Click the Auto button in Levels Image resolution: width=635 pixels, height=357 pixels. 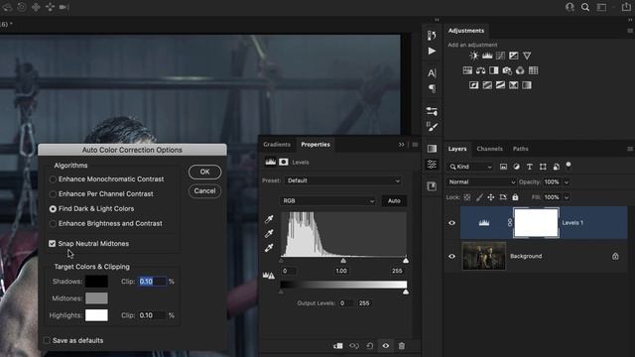(394, 200)
